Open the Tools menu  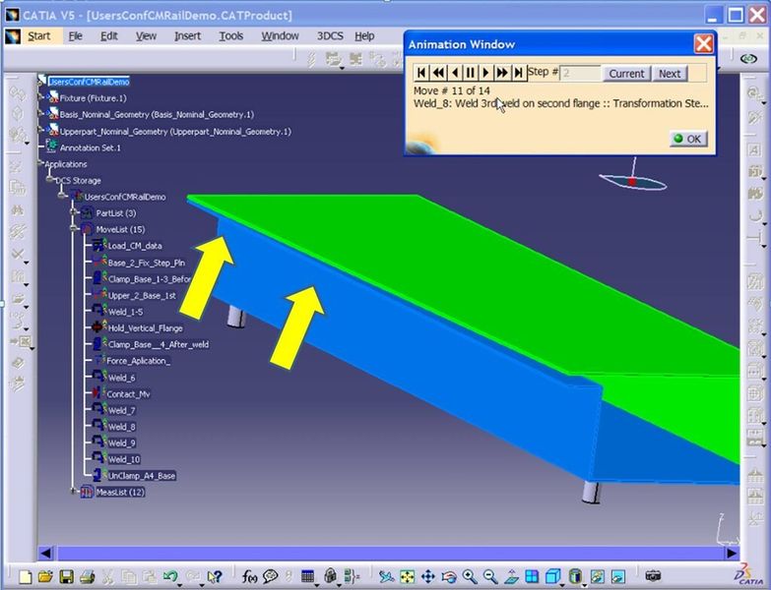click(230, 35)
